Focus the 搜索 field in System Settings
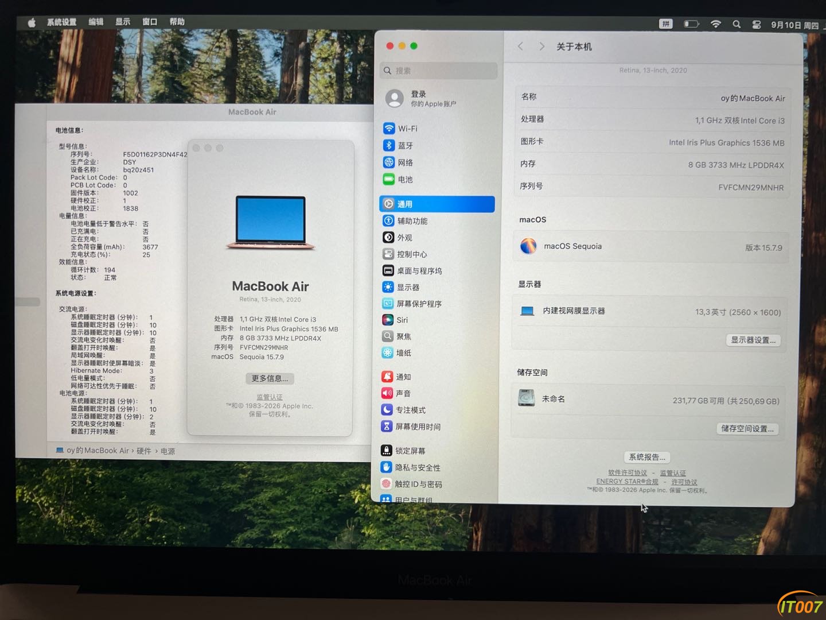This screenshot has height=620, width=826. [439, 71]
